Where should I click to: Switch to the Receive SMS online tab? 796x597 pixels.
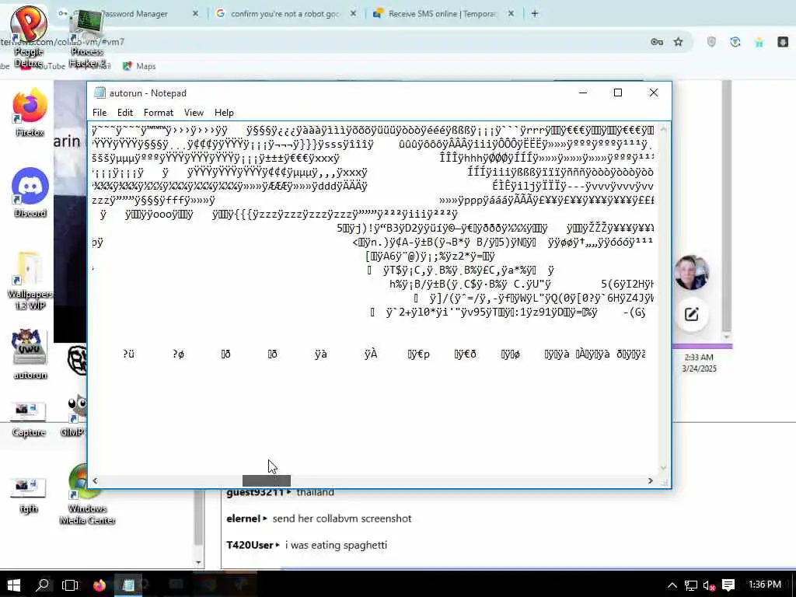(443, 14)
